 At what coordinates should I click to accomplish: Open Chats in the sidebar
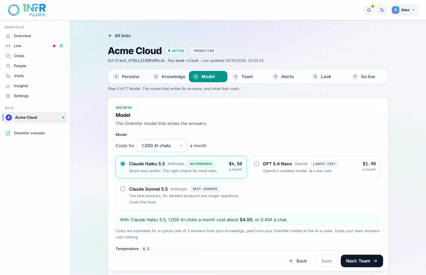point(35,56)
